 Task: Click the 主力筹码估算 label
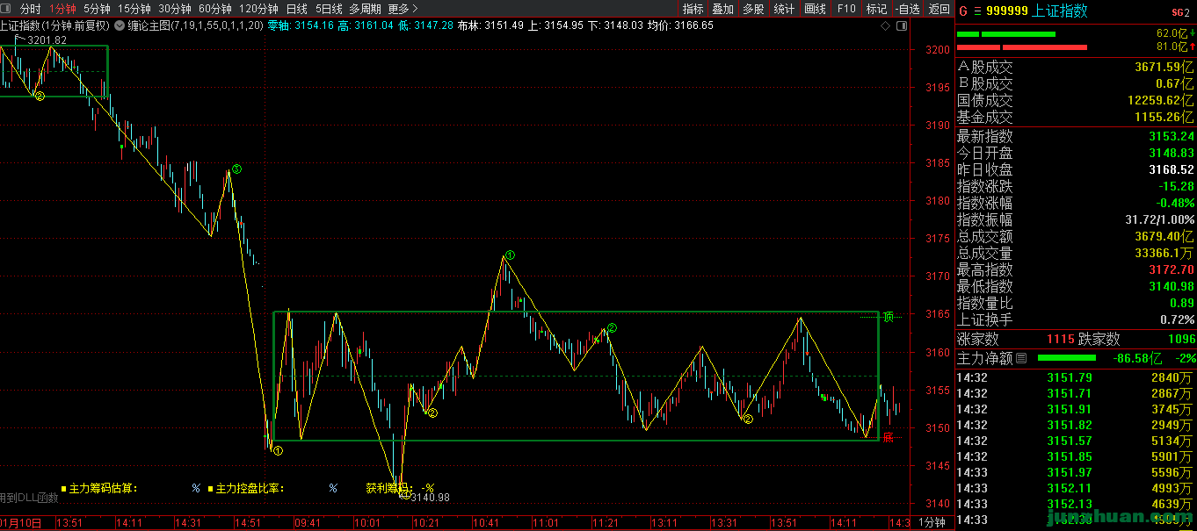pyautogui.click(x=103, y=488)
